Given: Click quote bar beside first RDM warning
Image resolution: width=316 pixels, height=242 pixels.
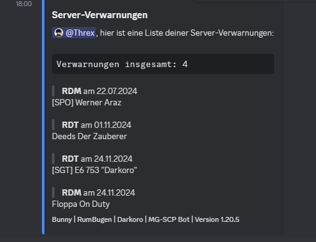Looking at the screenshot, I should 53,91.
